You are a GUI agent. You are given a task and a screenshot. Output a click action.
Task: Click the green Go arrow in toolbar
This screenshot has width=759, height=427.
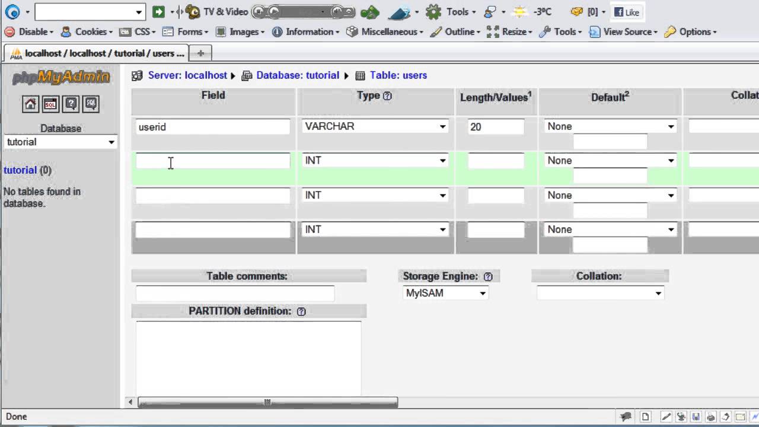158,12
